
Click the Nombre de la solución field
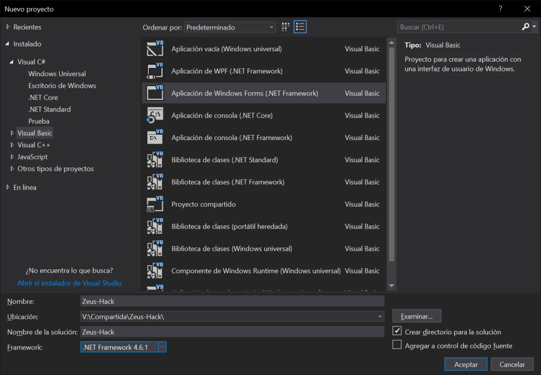tap(232, 332)
